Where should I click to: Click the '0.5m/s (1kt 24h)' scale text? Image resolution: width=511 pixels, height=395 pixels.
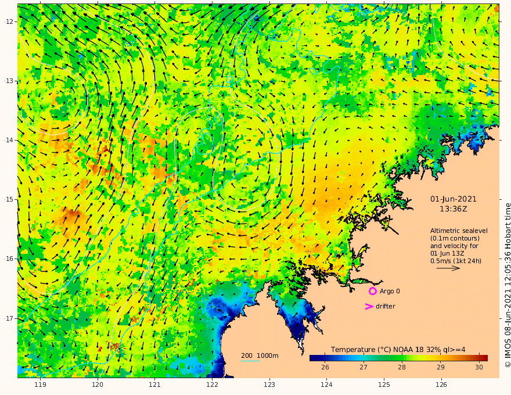[456, 261]
